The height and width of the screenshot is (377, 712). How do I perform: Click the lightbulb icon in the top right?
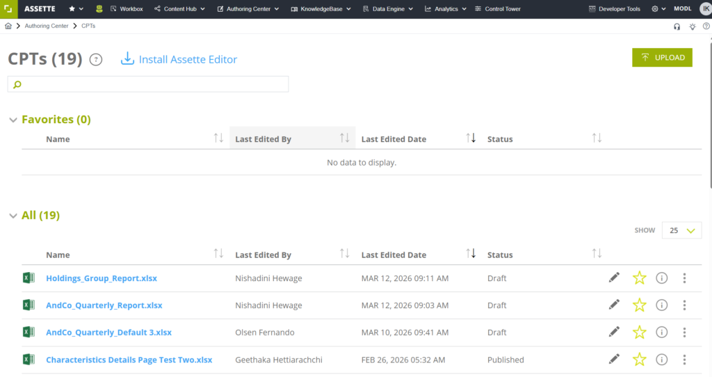point(692,26)
